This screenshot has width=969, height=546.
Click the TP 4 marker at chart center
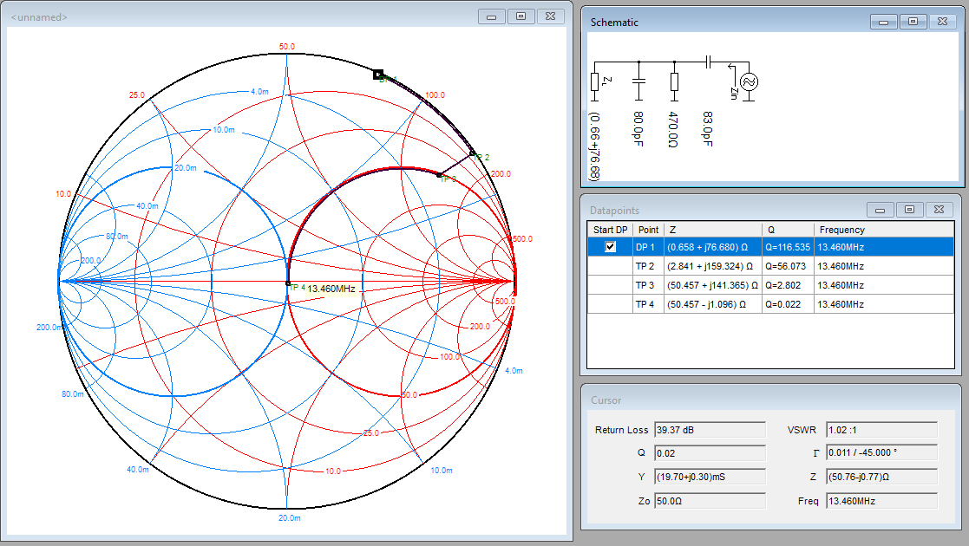pyautogui.click(x=288, y=283)
